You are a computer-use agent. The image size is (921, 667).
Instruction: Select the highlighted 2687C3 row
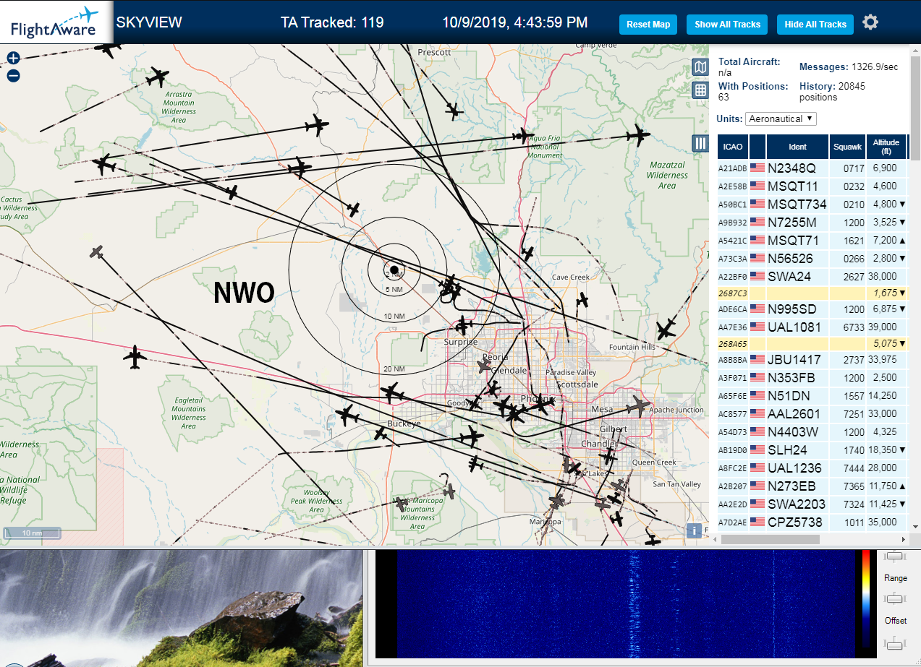(812, 293)
